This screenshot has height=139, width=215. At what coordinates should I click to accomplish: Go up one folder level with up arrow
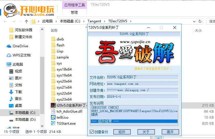26,21
